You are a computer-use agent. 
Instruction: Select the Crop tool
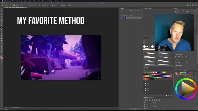[x=2, y=19]
